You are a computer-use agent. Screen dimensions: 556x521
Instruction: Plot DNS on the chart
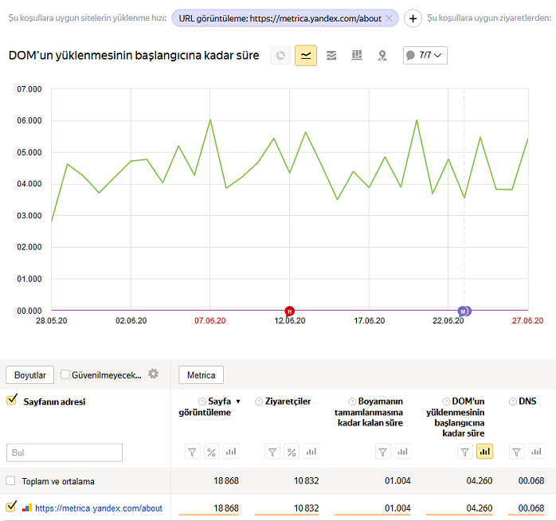536,452
